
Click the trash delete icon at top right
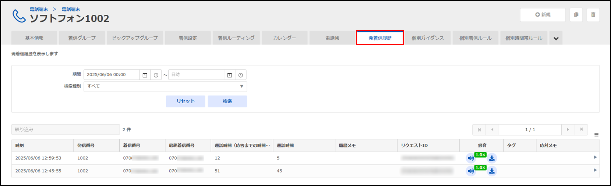point(593,15)
